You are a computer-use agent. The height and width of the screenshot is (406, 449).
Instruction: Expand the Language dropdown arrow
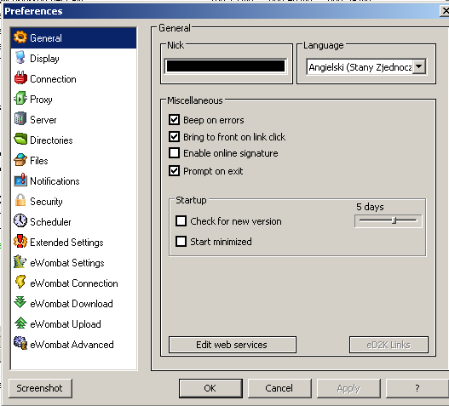[419, 67]
